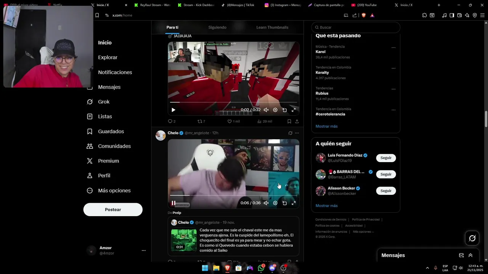Open browser extensions puzzle icon
This screenshot has height=274, width=488.
pyautogui.click(x=424, y=15)
